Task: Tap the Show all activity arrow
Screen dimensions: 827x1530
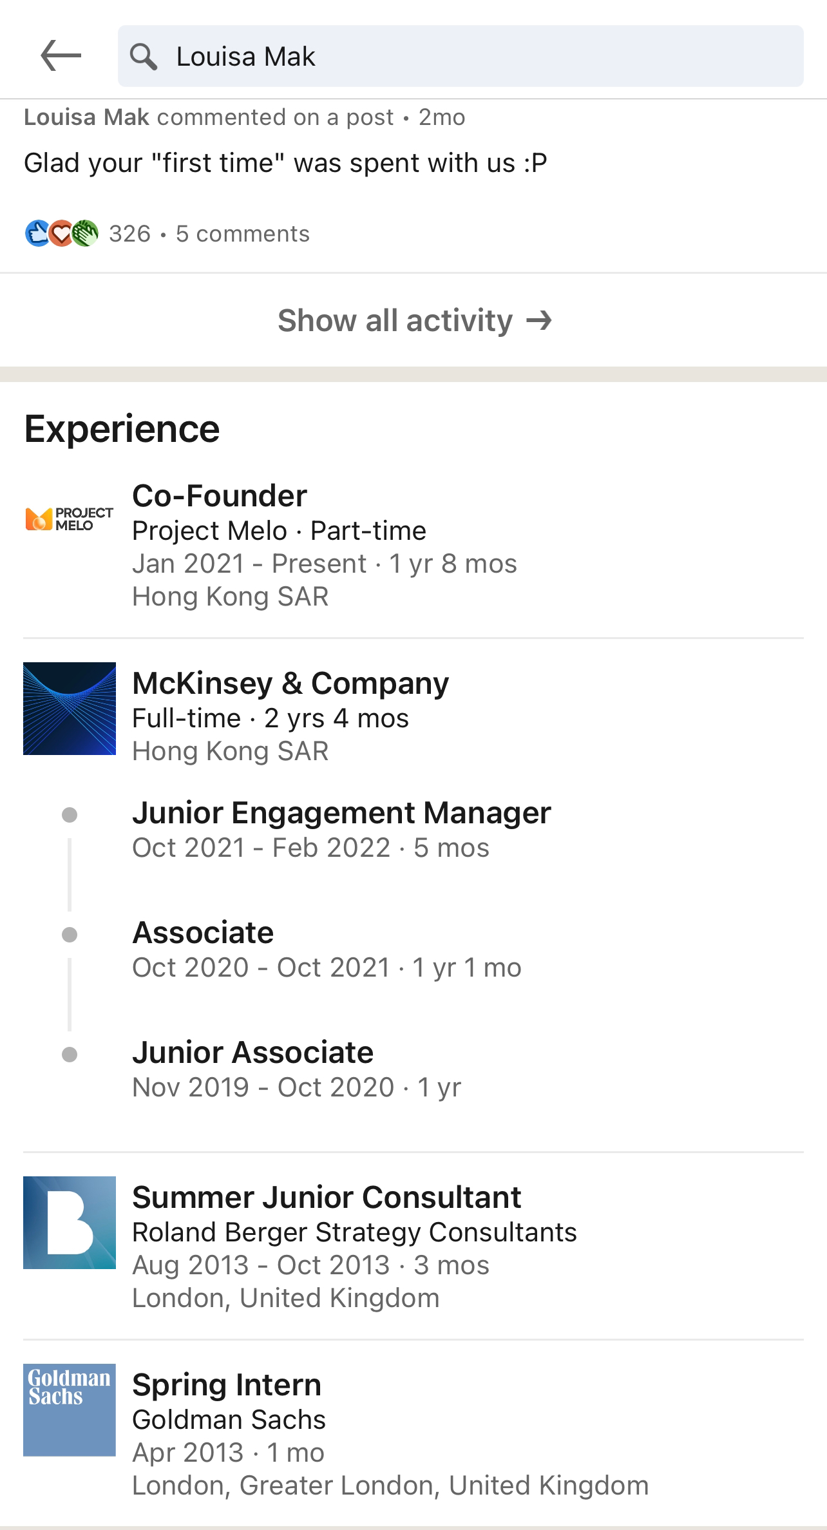Action: [539, 320]
